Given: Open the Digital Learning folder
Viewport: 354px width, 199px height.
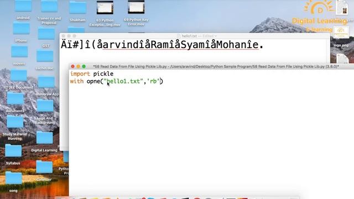Looking at the screenshot, I should click(x=44, y=138).
